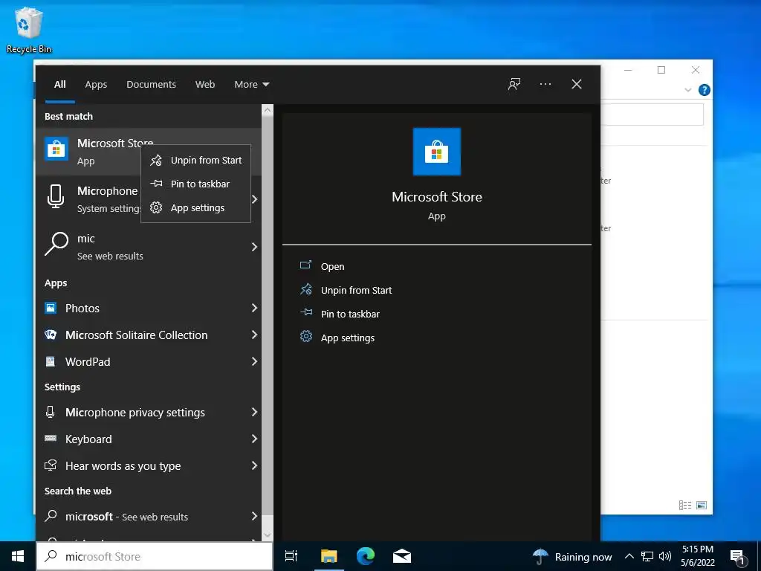Click the large Microsoft Store tile in preview
Screen dimensions: 761x571
tap(437, 152)
